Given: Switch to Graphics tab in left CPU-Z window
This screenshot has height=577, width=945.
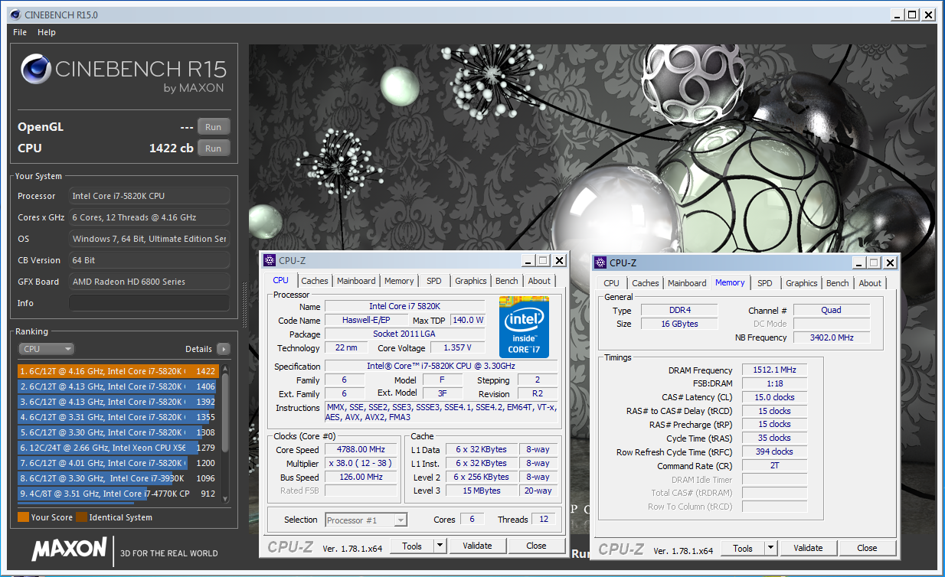Looking at the screenshot, I should pyautogui.click(x=471, y=281).
